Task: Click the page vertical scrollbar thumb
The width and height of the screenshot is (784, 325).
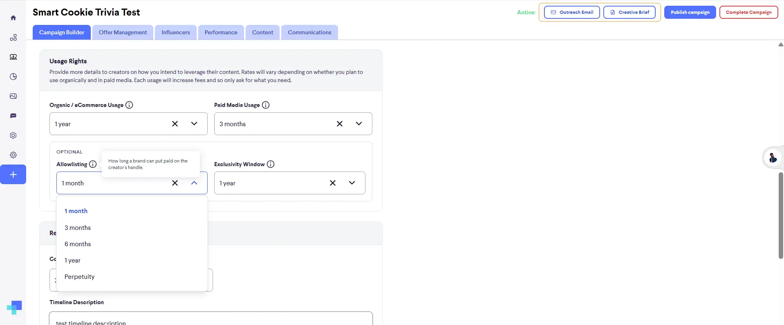Action: click(781, 216)
